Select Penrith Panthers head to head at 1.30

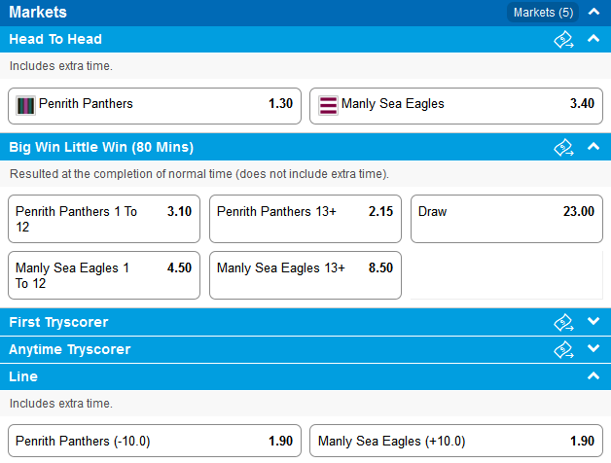coord(155,106)
